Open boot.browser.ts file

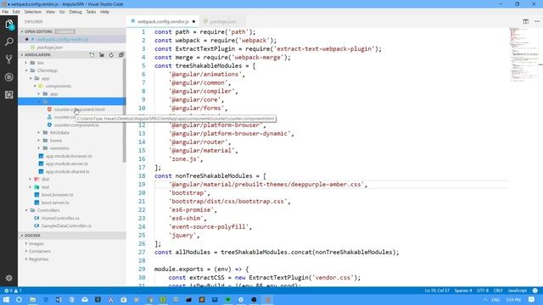pos(57,195)
